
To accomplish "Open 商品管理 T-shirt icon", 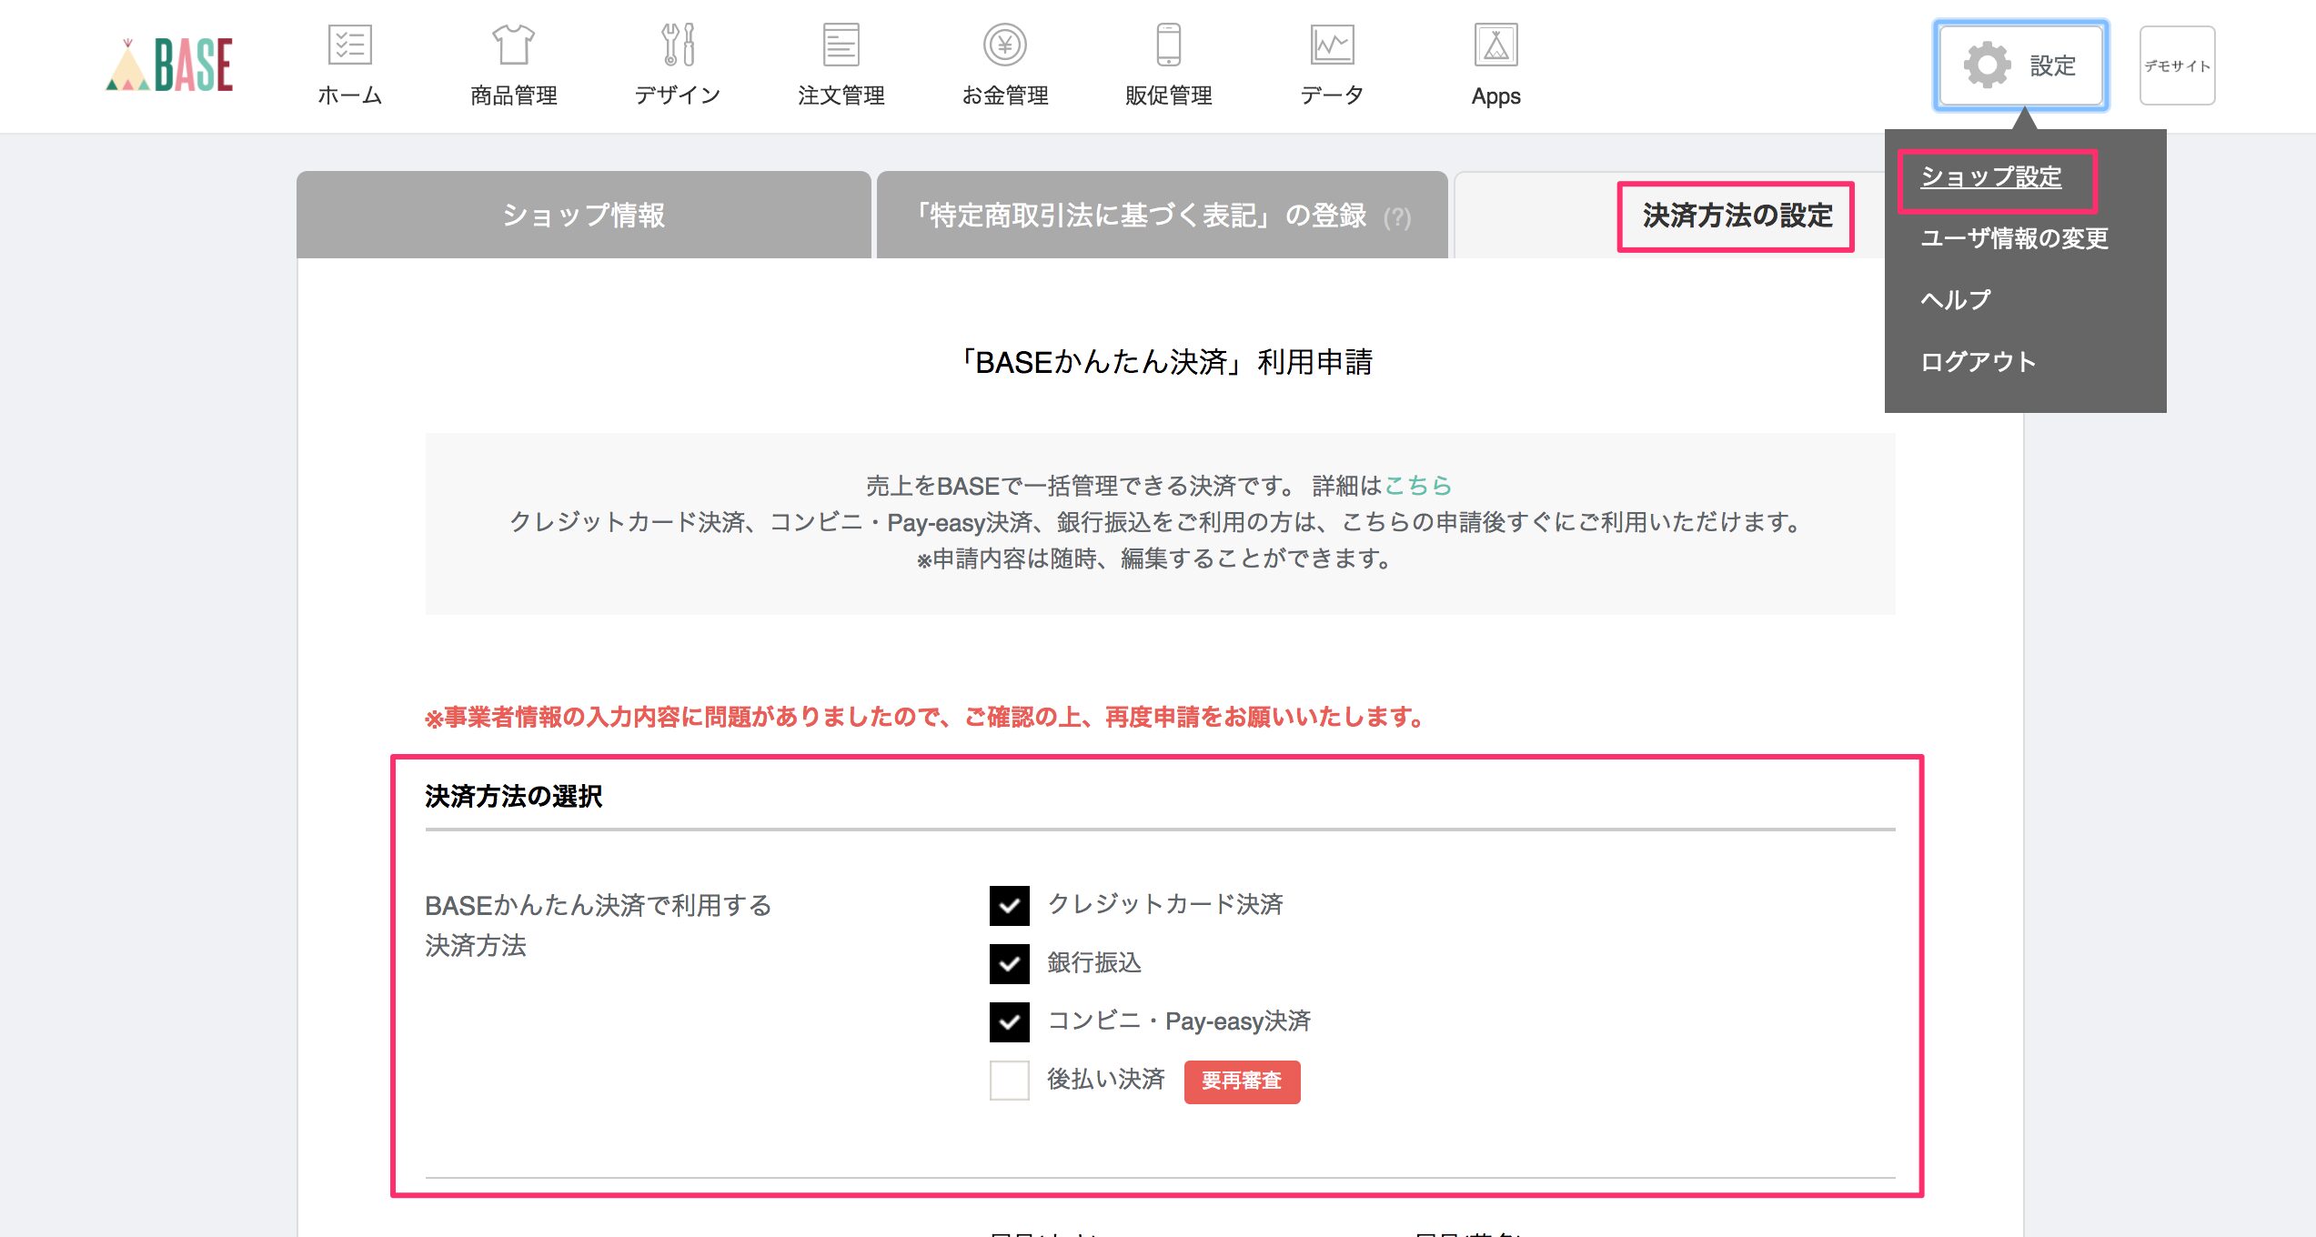I will click(513, 45).
